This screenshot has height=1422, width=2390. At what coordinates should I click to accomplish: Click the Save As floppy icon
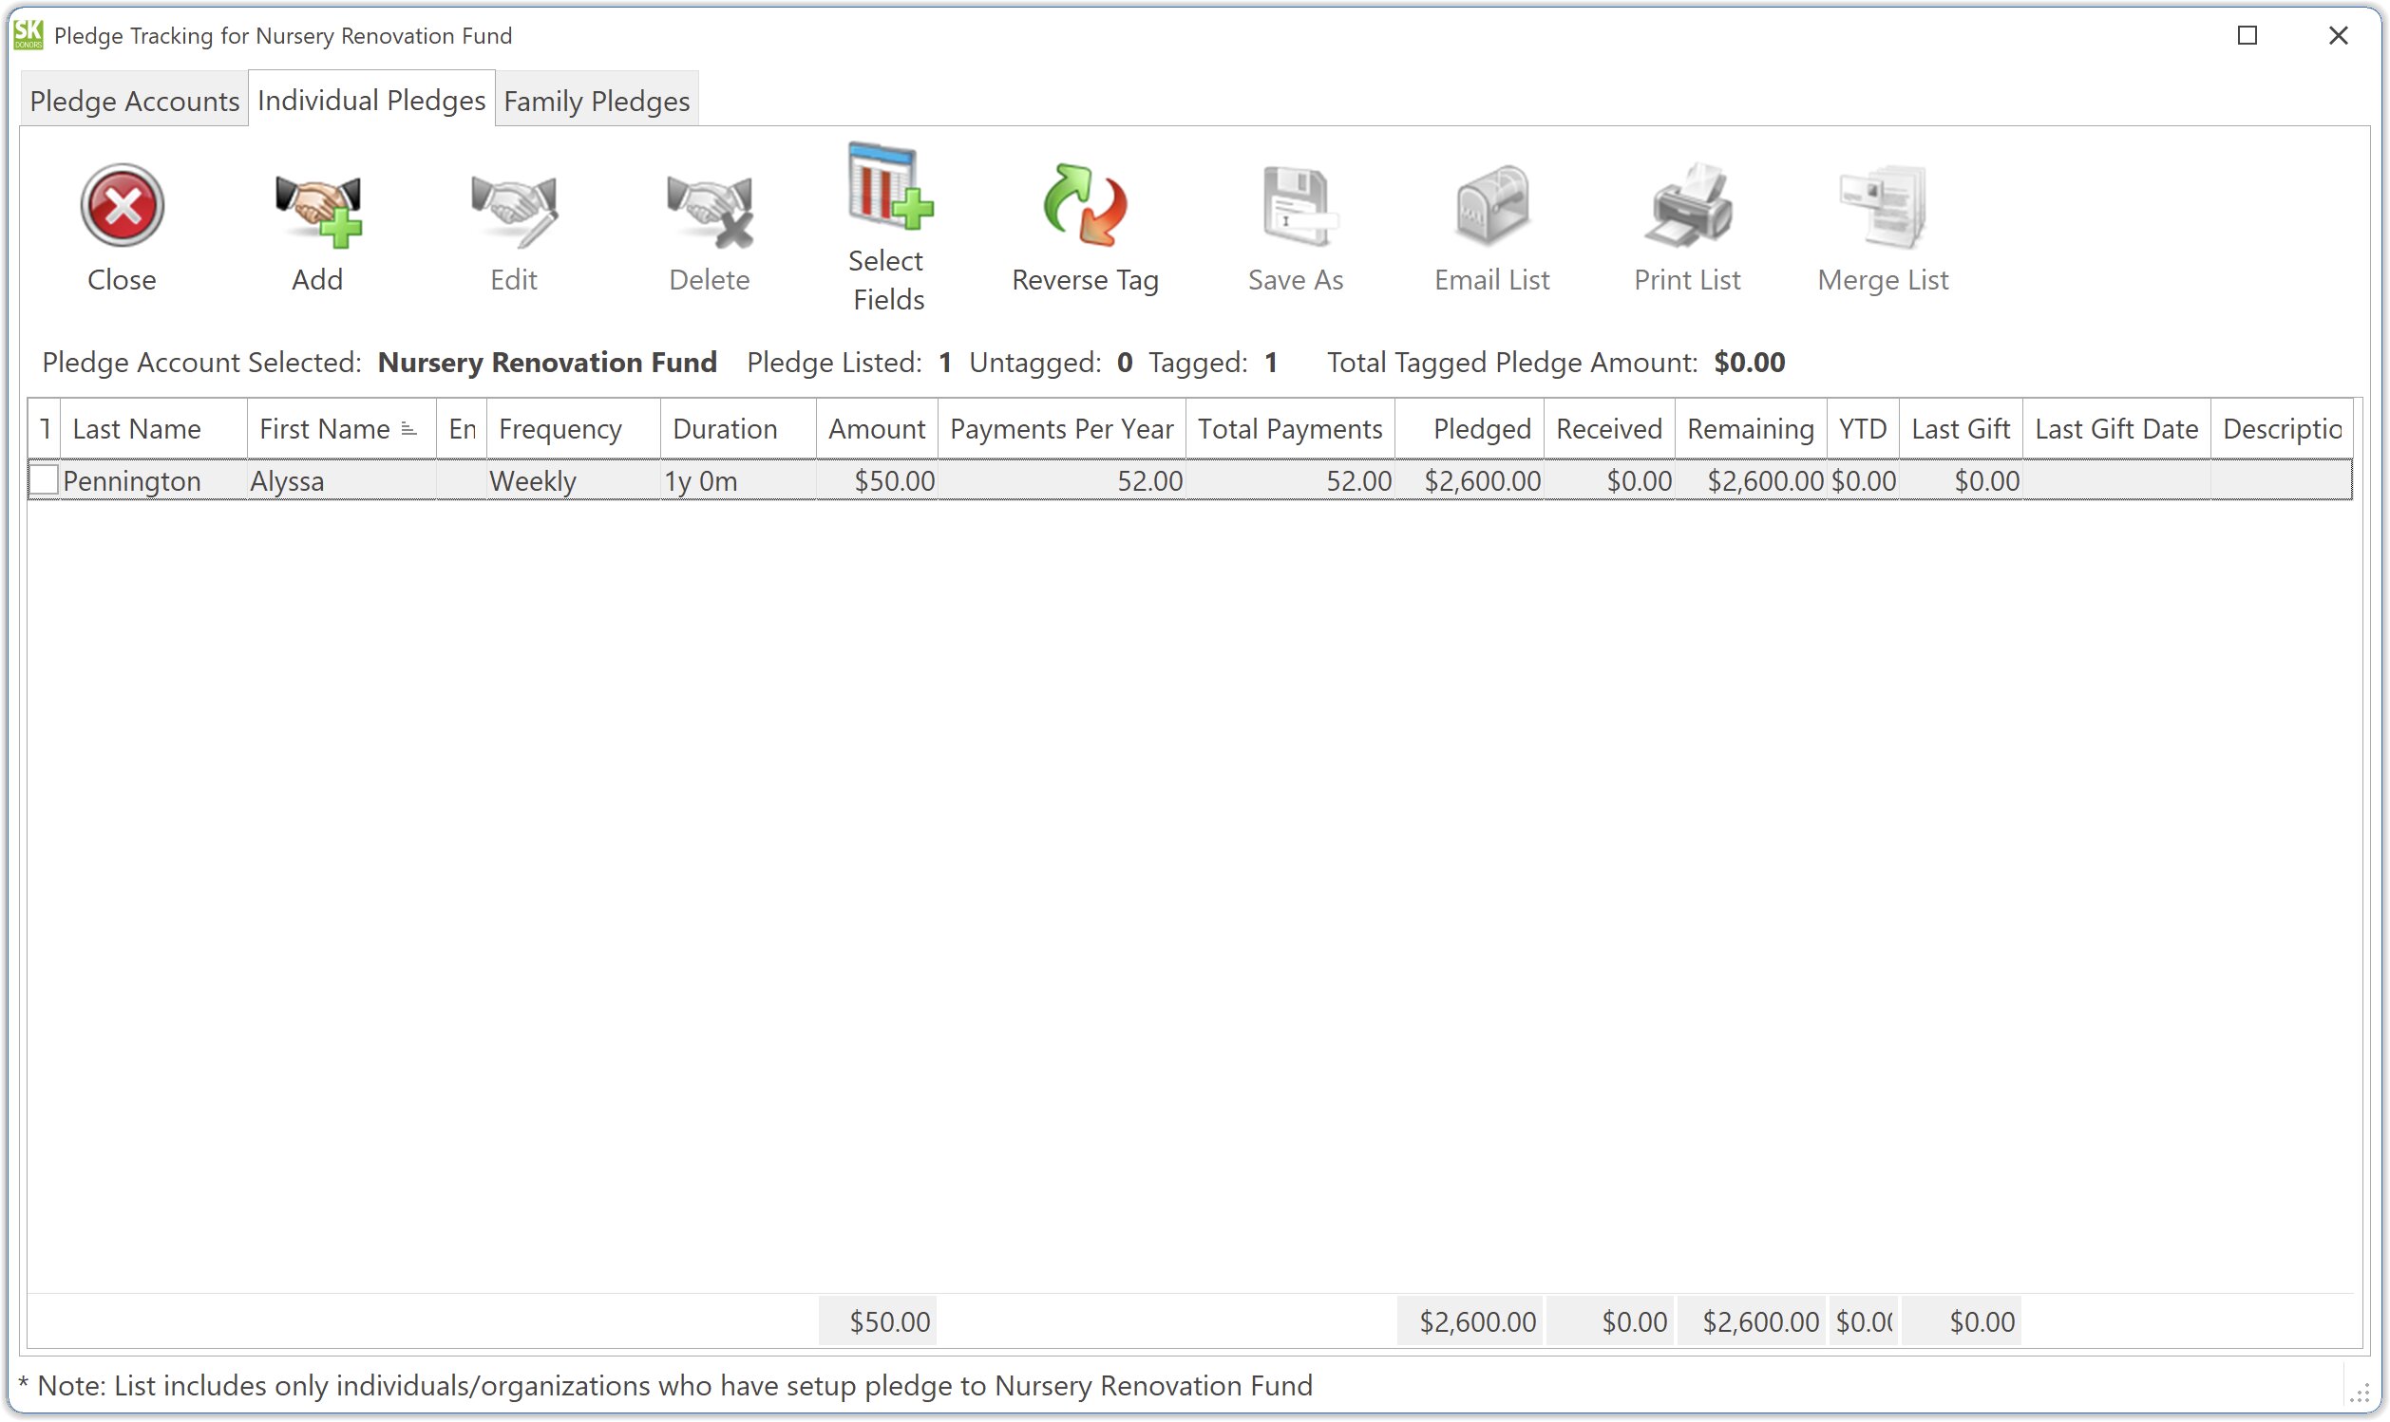coord(1295,206)
